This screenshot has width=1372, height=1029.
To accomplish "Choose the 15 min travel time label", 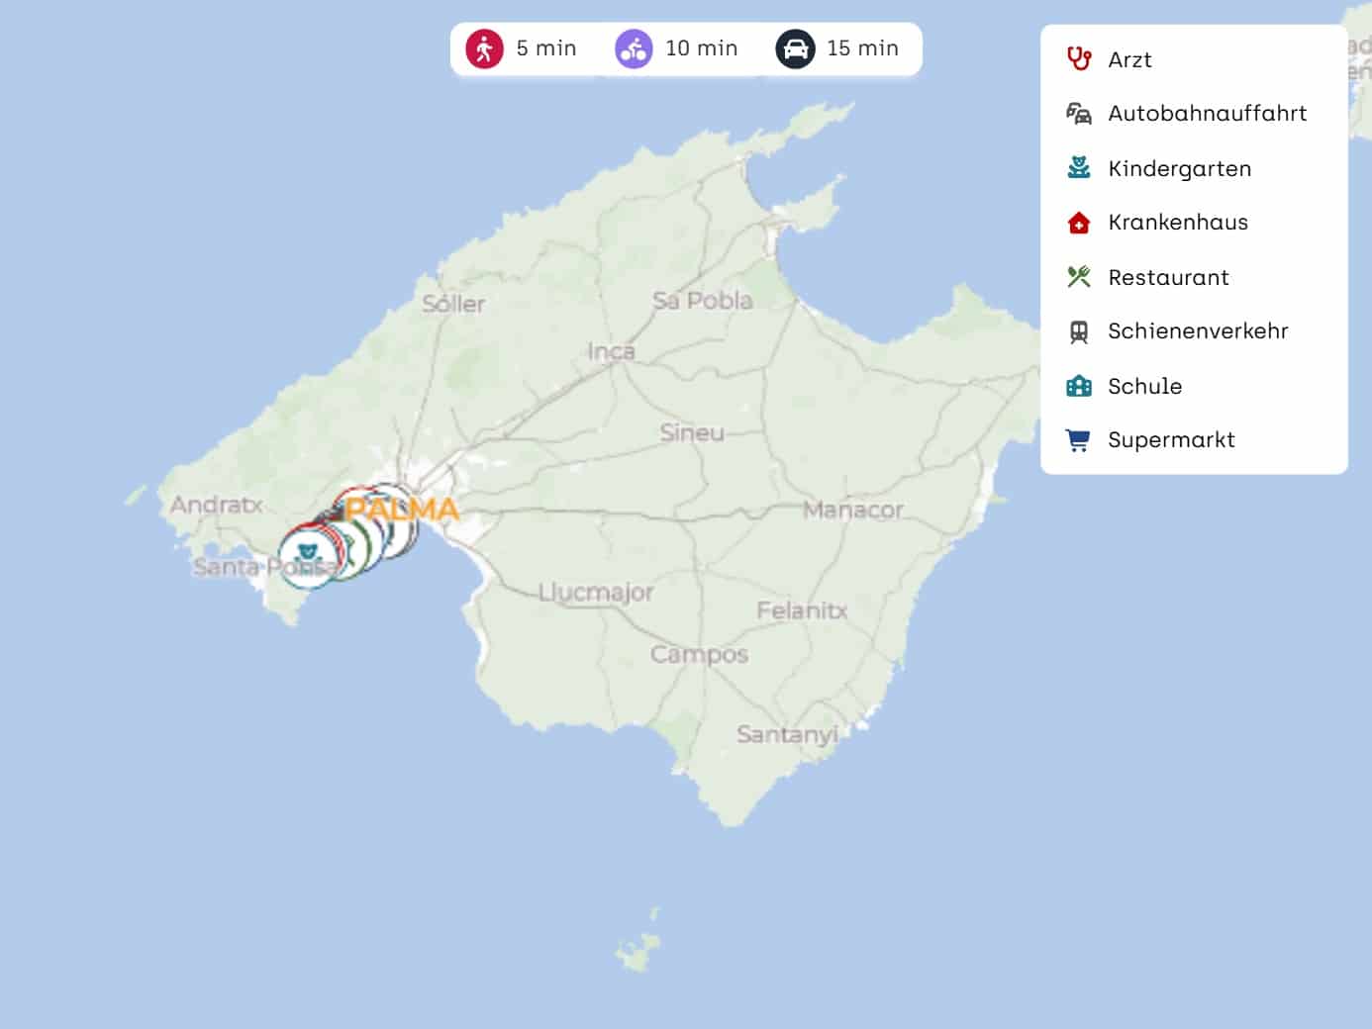I will 862,48.
